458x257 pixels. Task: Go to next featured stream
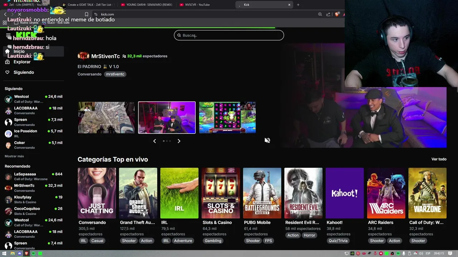(x=179, y=141)
